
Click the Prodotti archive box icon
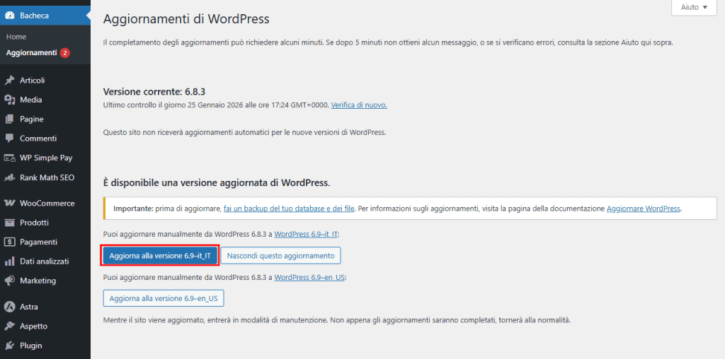click(x=9, y=223)
